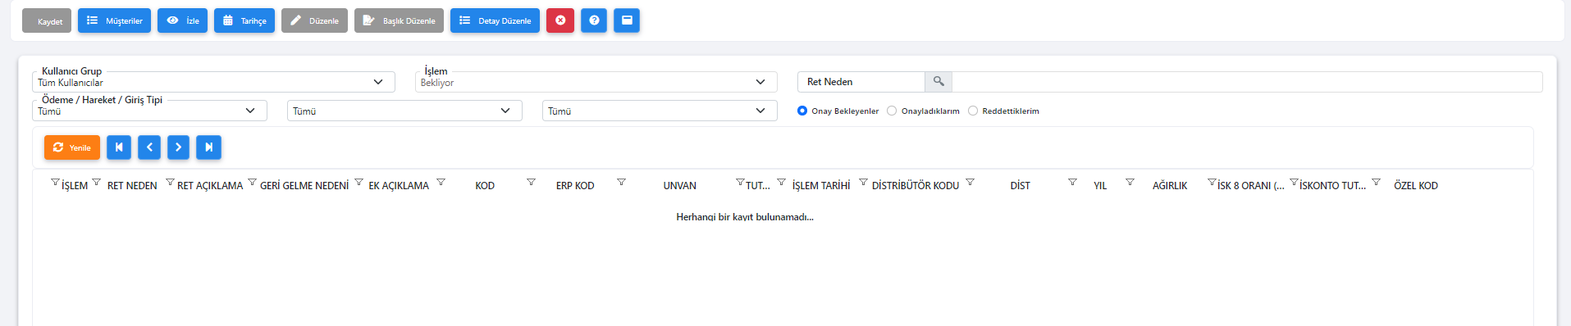Image resolution: width=1571 pixels, height=326 pixels.
Task: Go to first page of records
Action: (x=119, y=147)
